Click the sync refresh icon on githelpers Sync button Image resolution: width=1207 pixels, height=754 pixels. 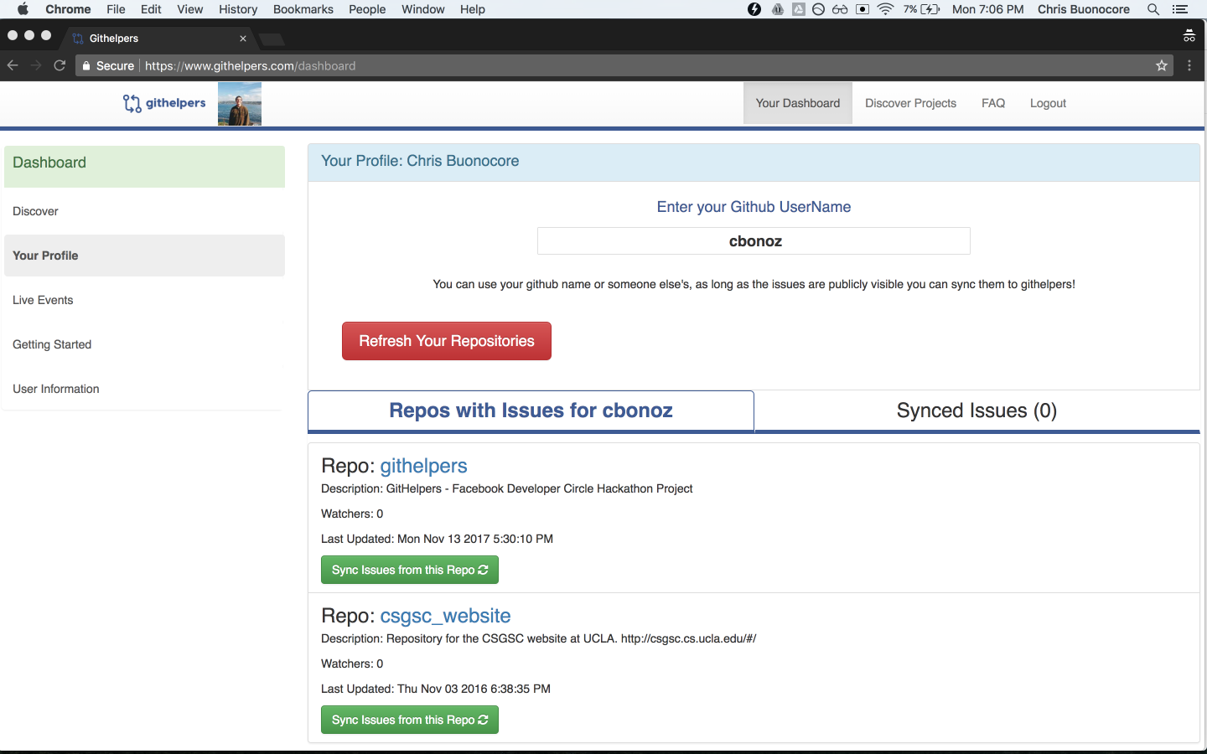pyautogui.click(x=483, y=570)
